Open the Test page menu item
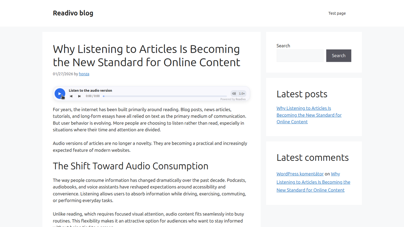This screenshot has height=227, width=404. [x=337, y=13]
